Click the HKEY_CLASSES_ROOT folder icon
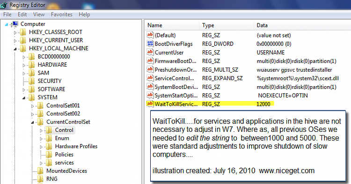Viewport: 351px width, 184px height. pos(23,32)
